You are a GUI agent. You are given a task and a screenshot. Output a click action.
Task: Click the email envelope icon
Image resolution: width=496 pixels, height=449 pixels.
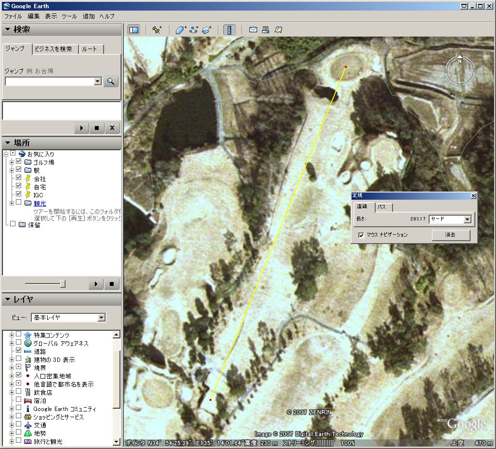253,30
